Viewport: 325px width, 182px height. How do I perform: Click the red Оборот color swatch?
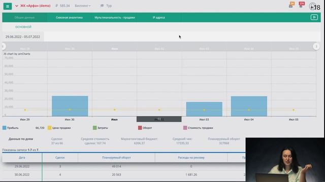[140, 128]
